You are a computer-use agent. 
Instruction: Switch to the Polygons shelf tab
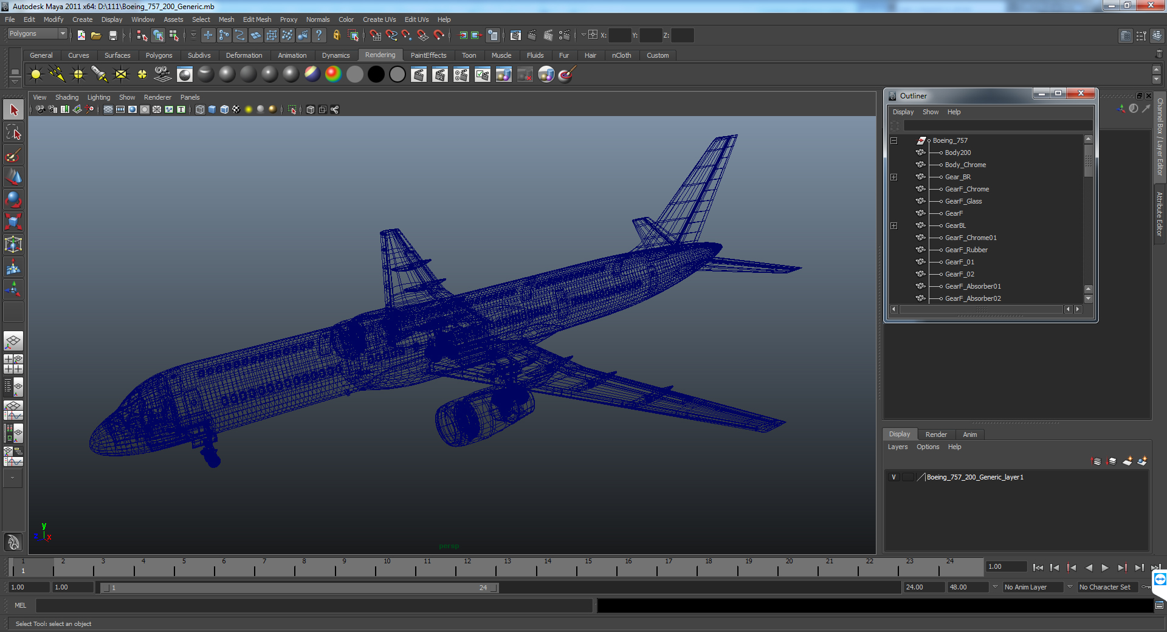(x=159, y=55)
